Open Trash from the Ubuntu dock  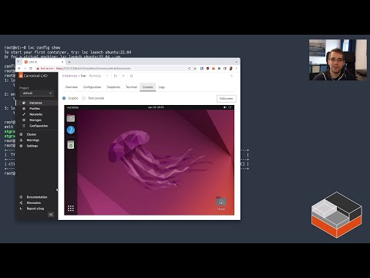(x=71, y=144)
